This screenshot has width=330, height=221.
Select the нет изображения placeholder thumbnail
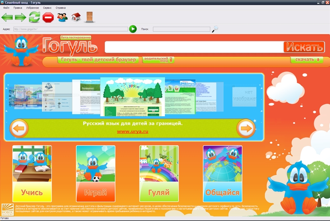tap(244, 97)
